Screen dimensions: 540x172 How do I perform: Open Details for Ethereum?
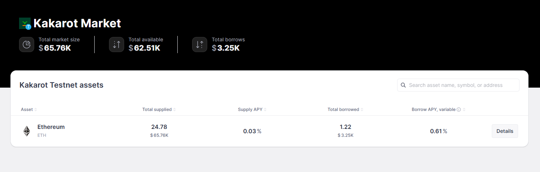pos(505,131)
